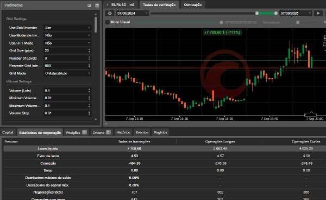Click the parameters panel scrollbar thumb
Viewport: 326px width, 200px height.
click(x=96, y=25)
